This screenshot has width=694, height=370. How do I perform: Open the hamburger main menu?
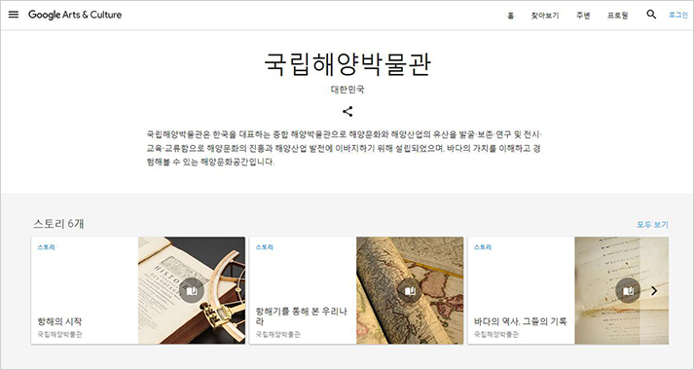[14, 15]
